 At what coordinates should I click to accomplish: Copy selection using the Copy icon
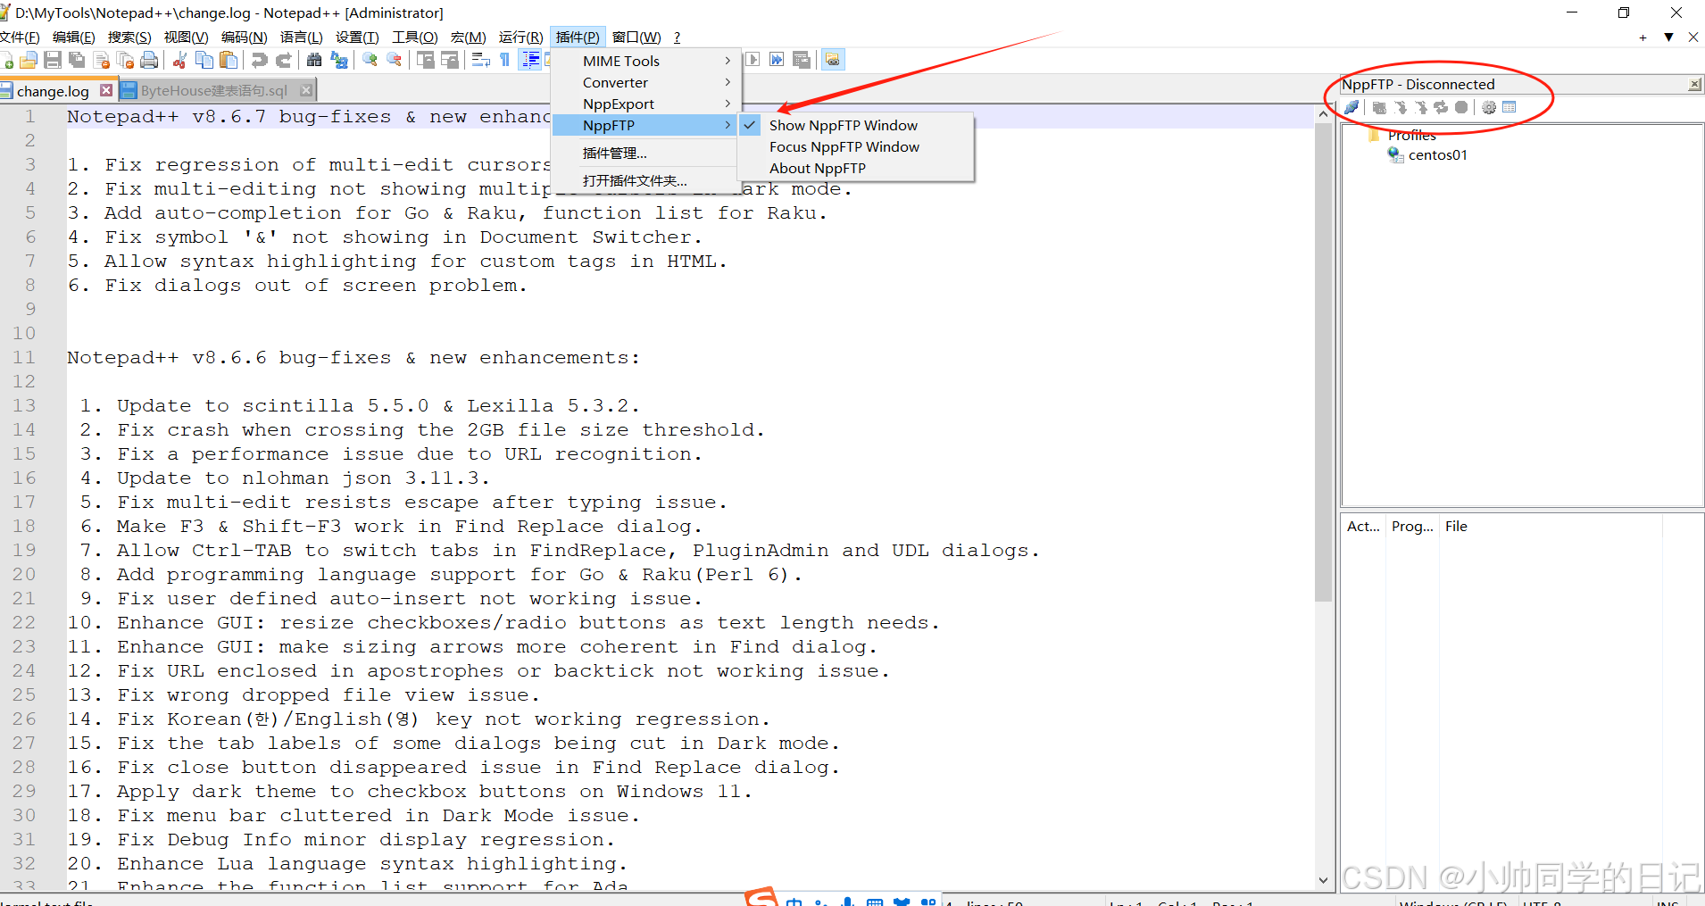point(204,60)
